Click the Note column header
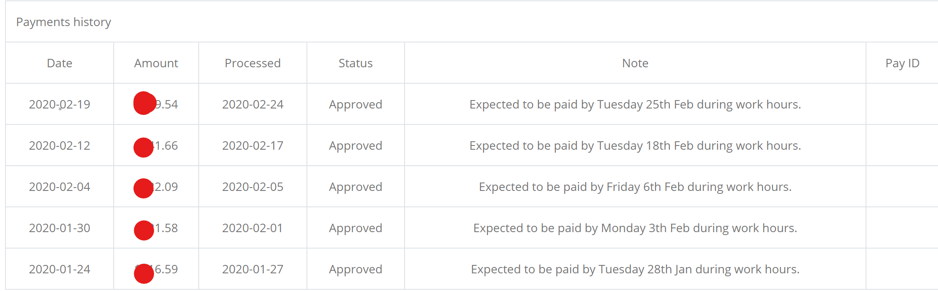 (635, 63)
